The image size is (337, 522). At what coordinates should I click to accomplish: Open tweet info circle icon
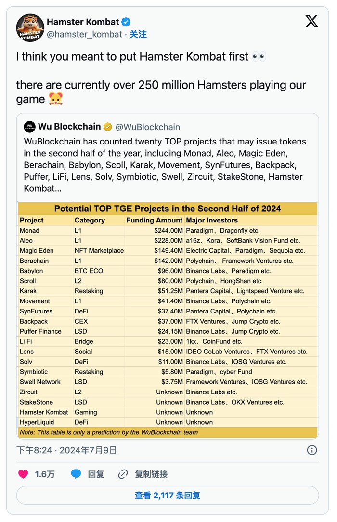(312, 450)
